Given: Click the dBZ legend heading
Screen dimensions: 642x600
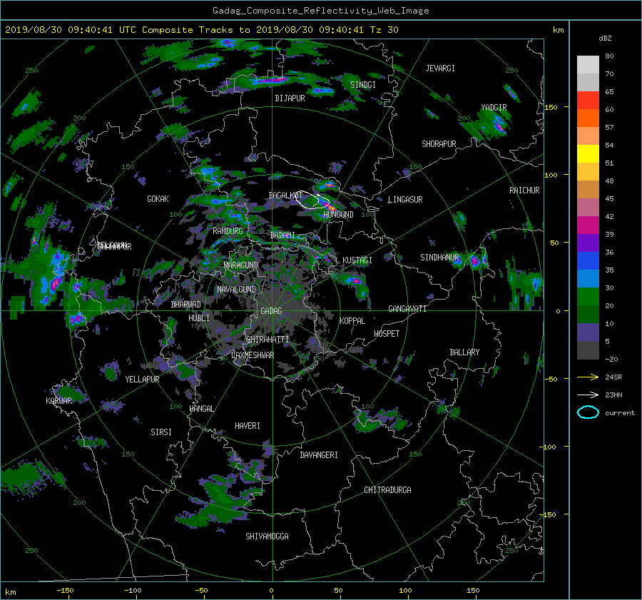Looking at the screenshot, I should pyautogui.click(x=605, y=39).
